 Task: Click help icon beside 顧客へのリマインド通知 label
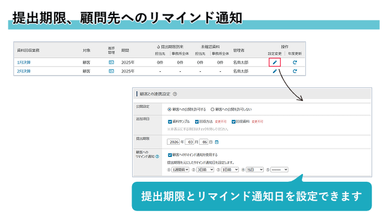[x=157, y=156]
